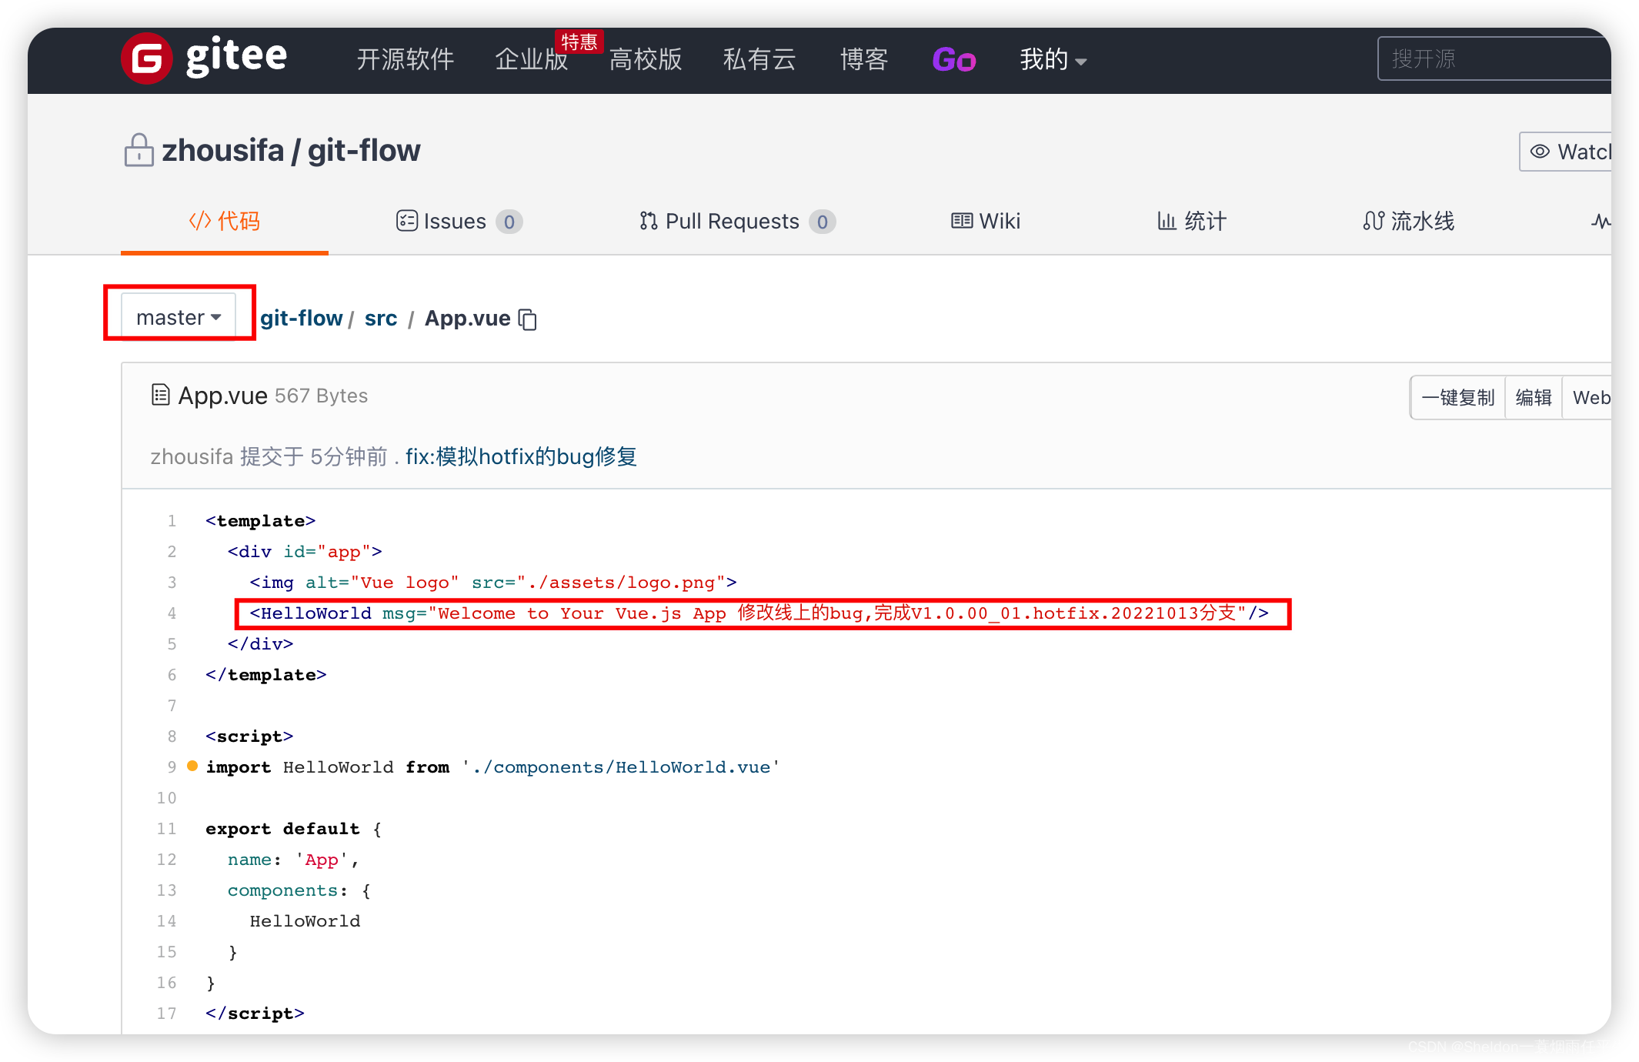Click the 特惠 red badge
Viewport: 1639px width, 1062px height.
[579, 42]
